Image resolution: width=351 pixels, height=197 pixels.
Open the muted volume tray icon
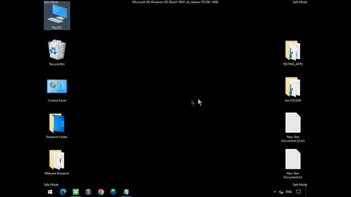281,192
